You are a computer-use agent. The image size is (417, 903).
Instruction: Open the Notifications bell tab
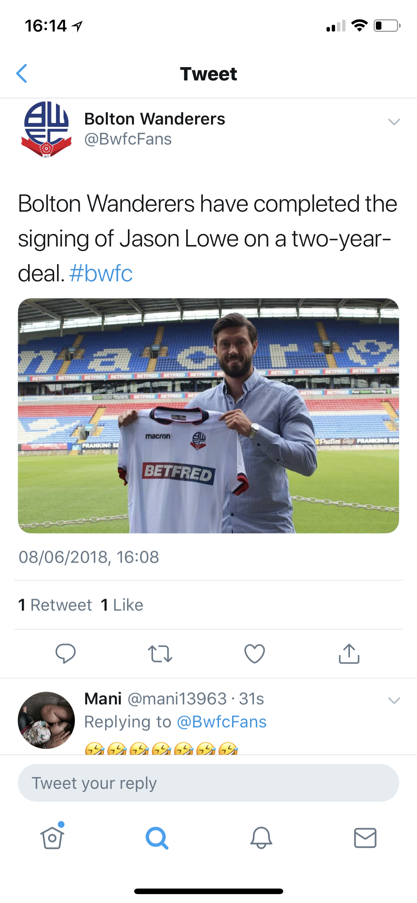point(261,838)
